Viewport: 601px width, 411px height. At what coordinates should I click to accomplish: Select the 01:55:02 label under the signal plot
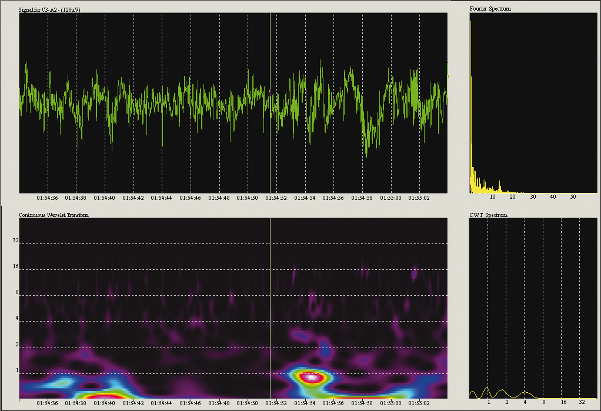[x=419, y=198]
